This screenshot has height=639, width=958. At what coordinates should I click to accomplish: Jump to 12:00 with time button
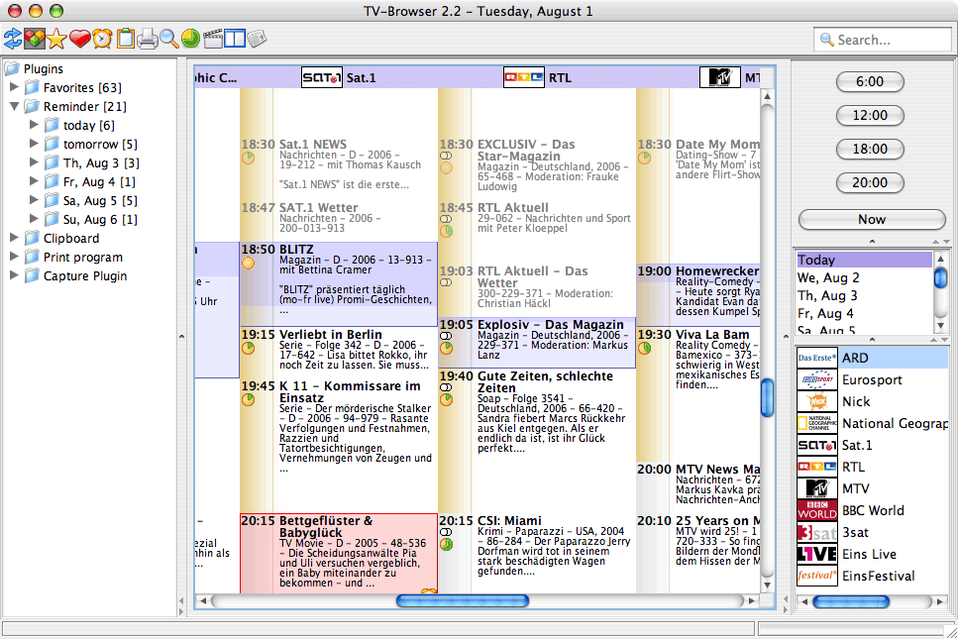click(870, 116)
